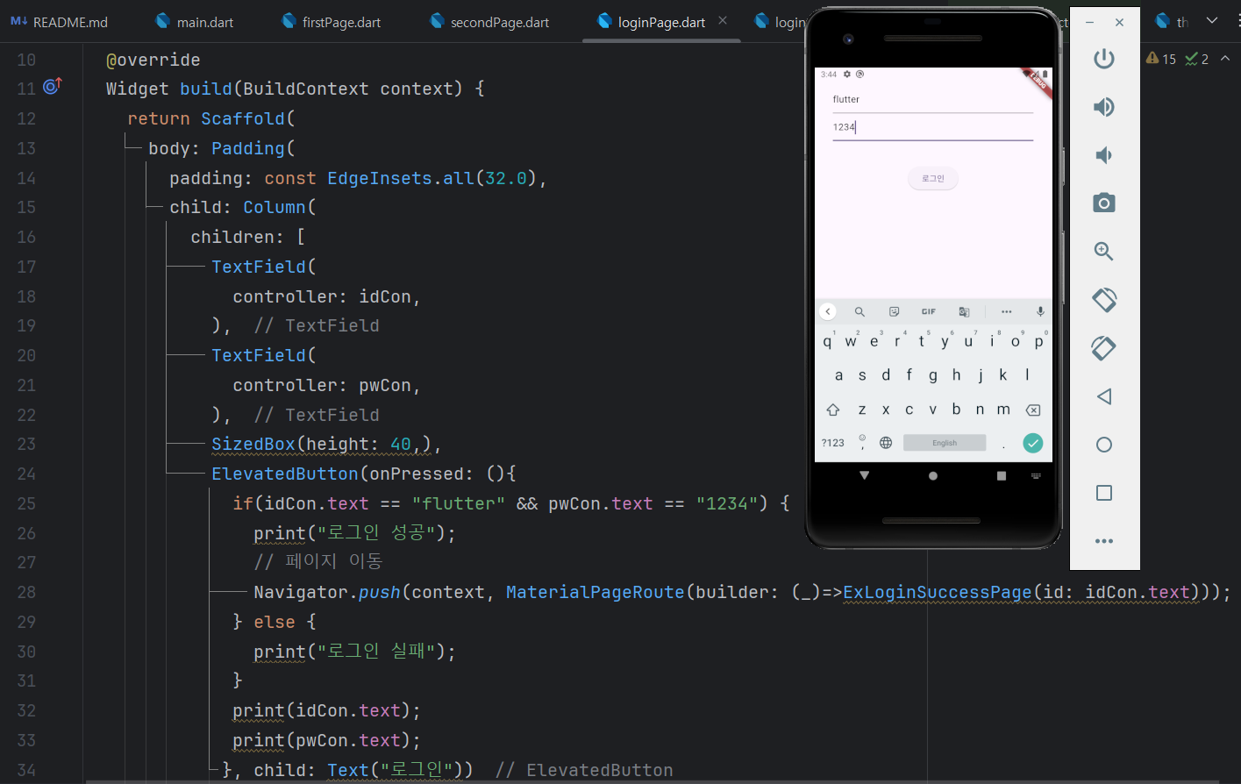Tap the English spacebar key

pyautogui.click(x=945, y=443)
